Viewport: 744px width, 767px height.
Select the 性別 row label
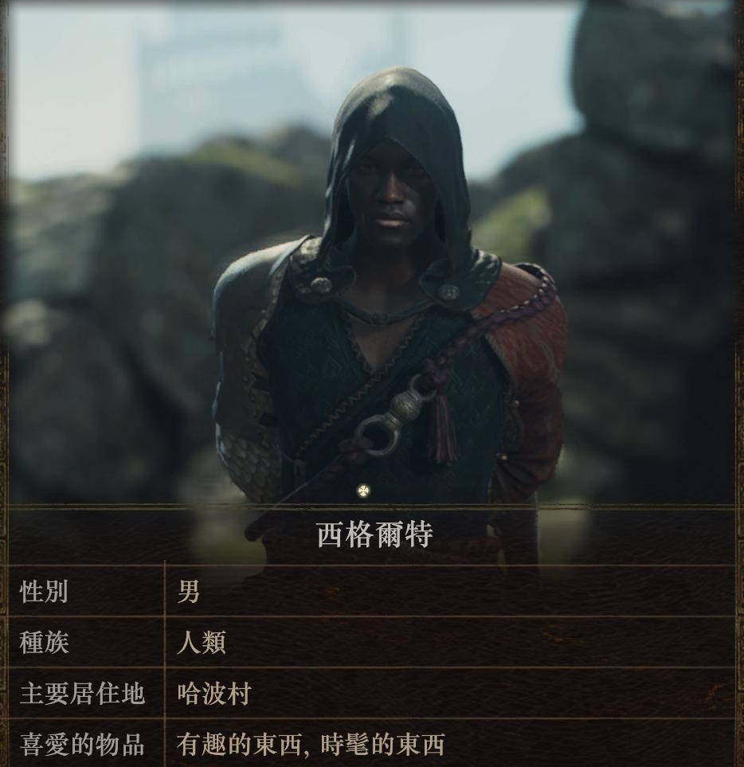[x=44, y=592]
